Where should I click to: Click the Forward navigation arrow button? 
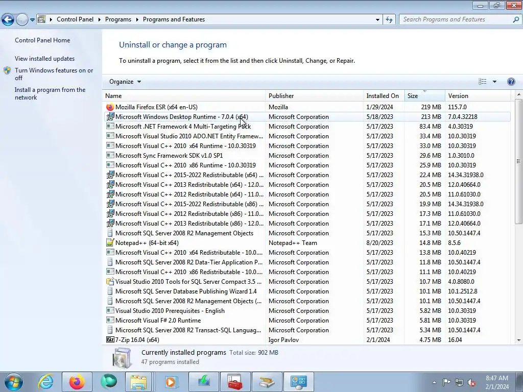tap(22, 20)
